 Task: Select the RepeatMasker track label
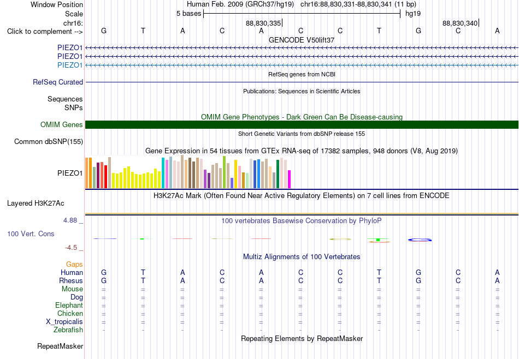pos(60,346)
